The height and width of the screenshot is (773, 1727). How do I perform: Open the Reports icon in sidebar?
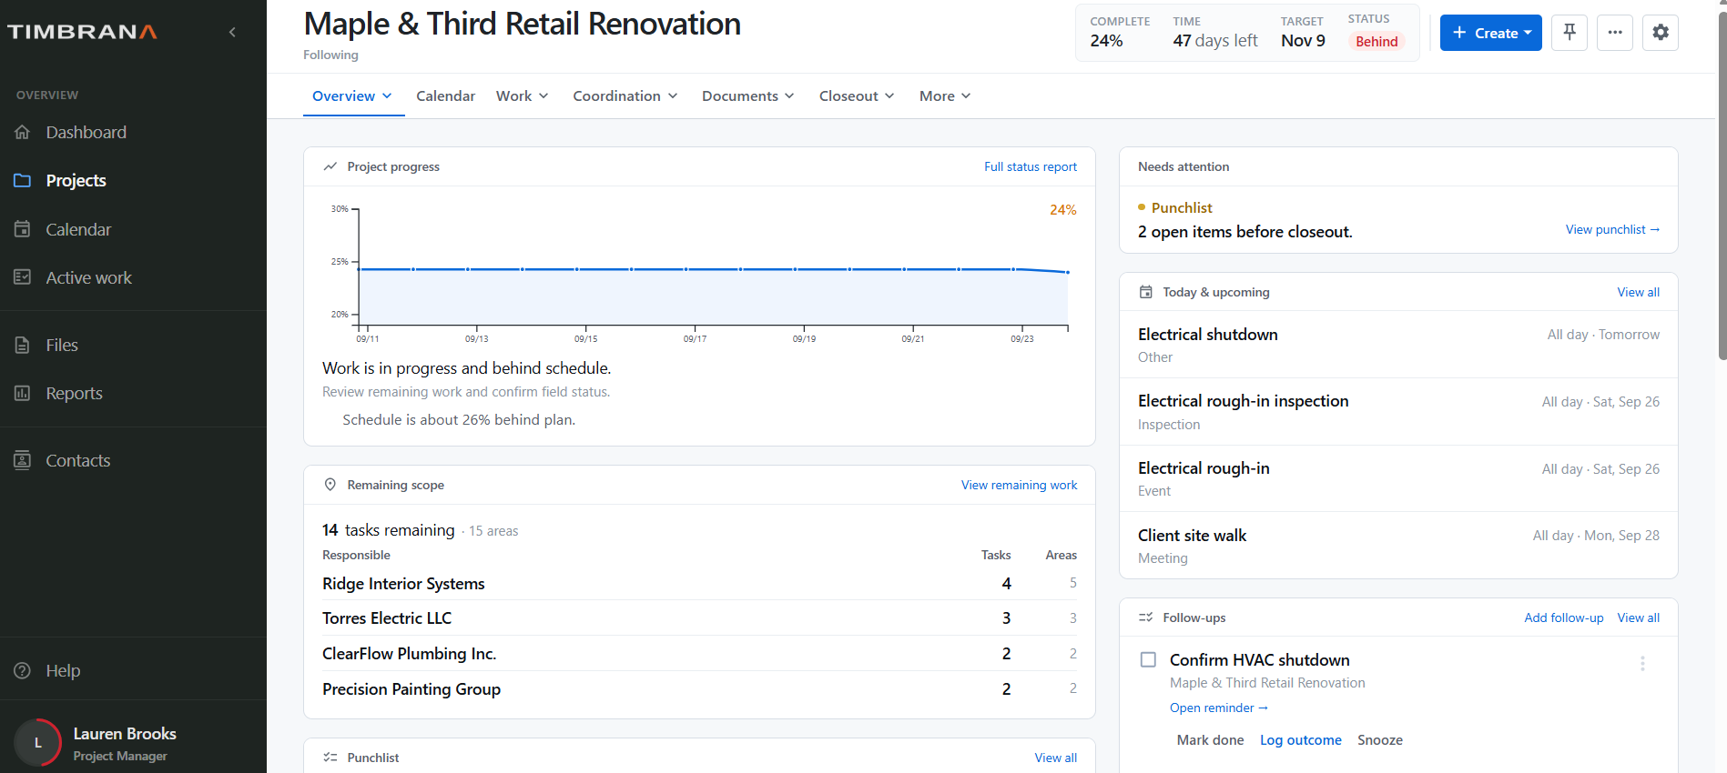point(23,393)
